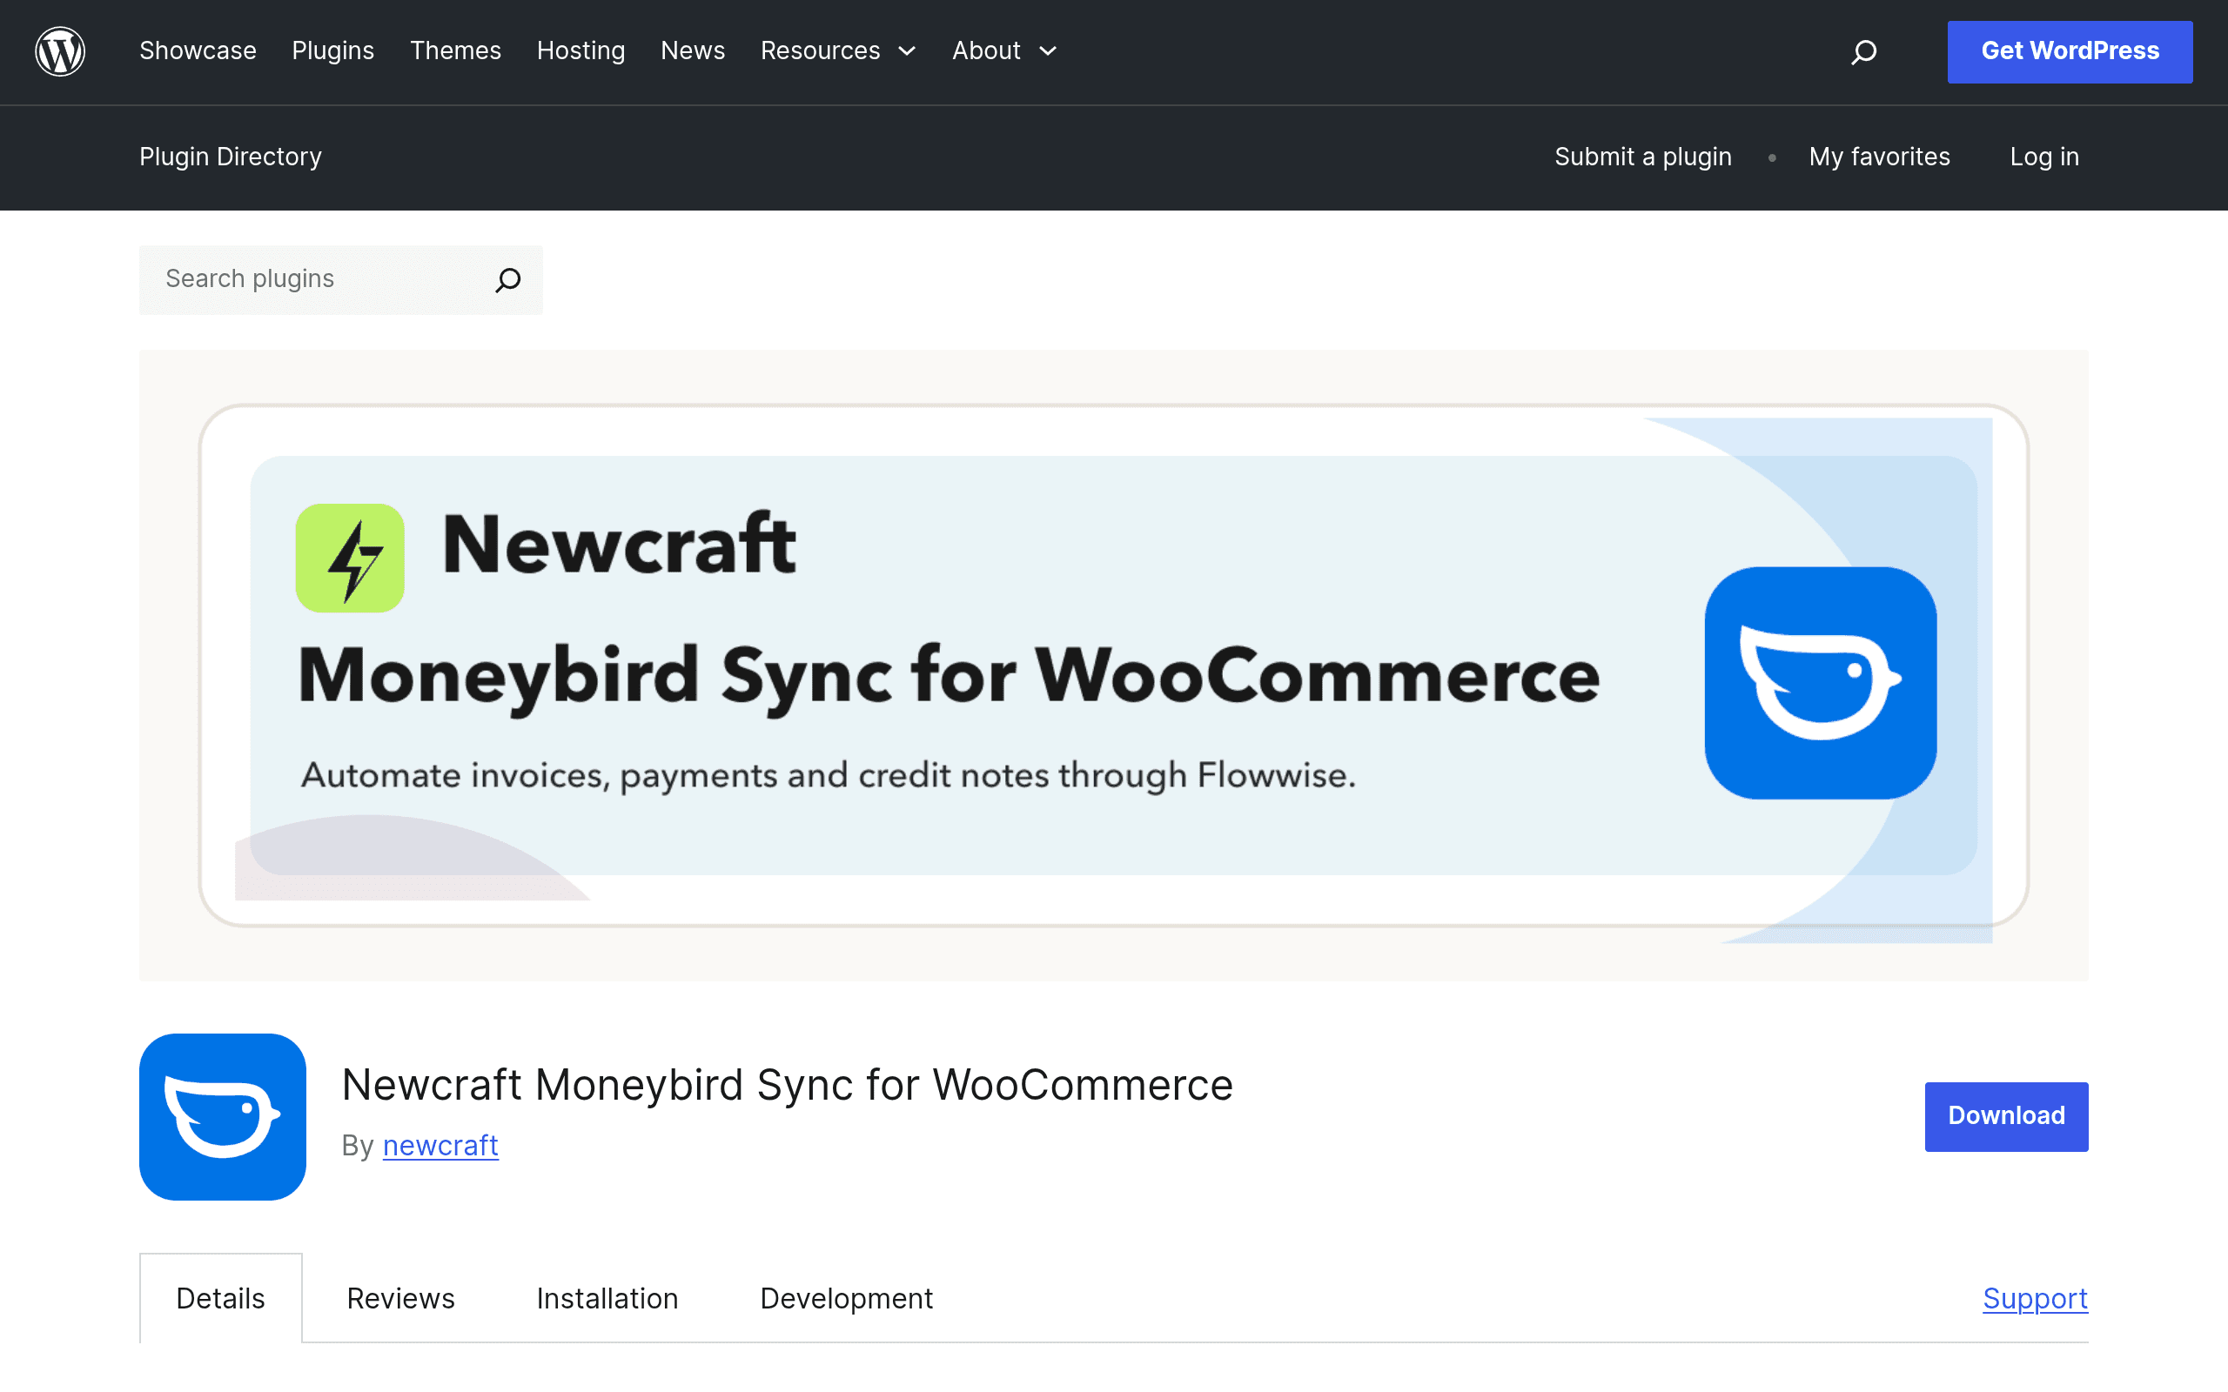Image resolution: width=2228 pixels, height=1392 pixels.
Task: Click the search plugins magnifier icon
Action: click(508, 280)
